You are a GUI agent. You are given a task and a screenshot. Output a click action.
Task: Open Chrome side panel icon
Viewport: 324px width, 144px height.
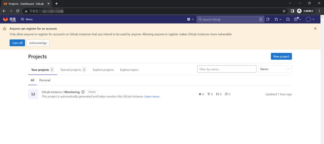(293, 11)
